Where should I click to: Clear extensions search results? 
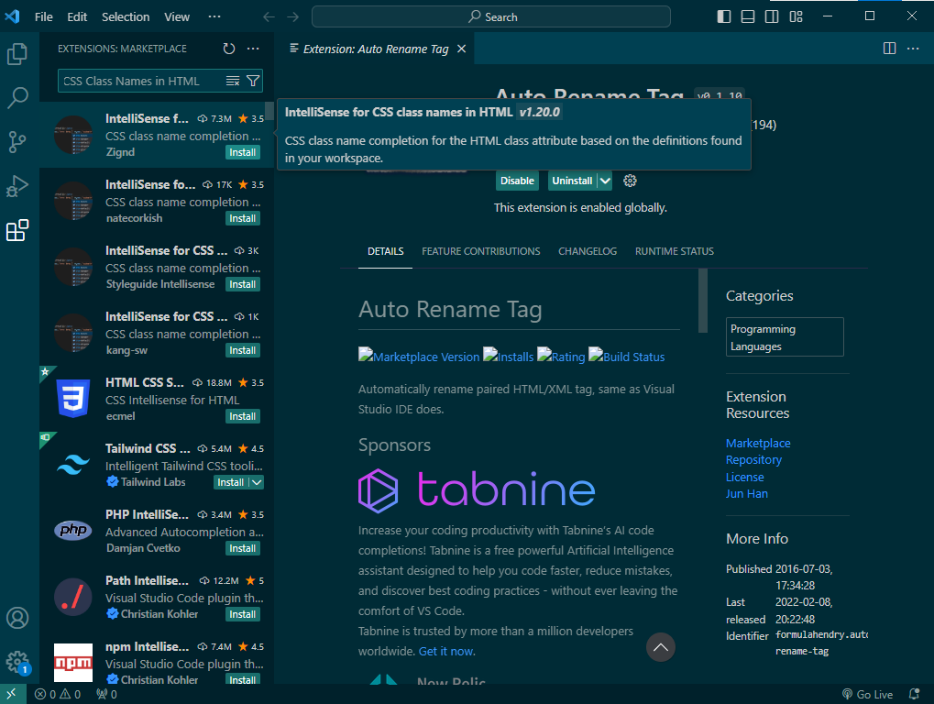(233, 81)
